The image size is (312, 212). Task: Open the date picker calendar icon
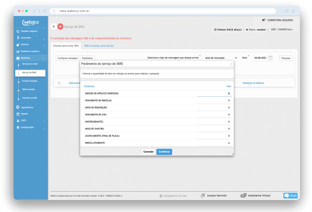[270, 58]
